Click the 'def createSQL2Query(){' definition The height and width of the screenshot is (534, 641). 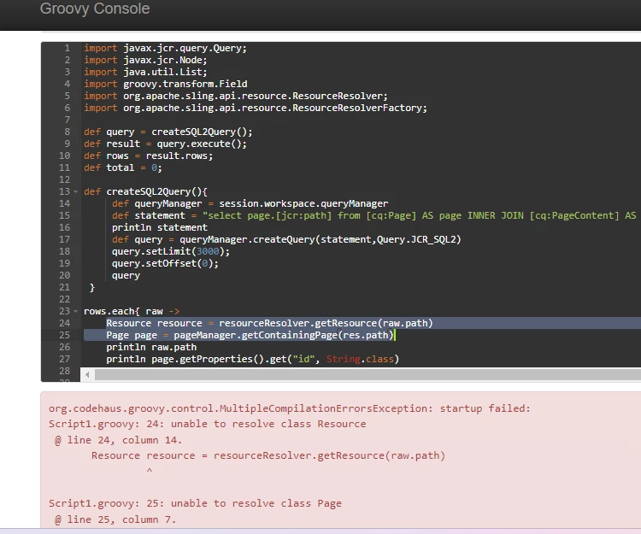(145, 191)
